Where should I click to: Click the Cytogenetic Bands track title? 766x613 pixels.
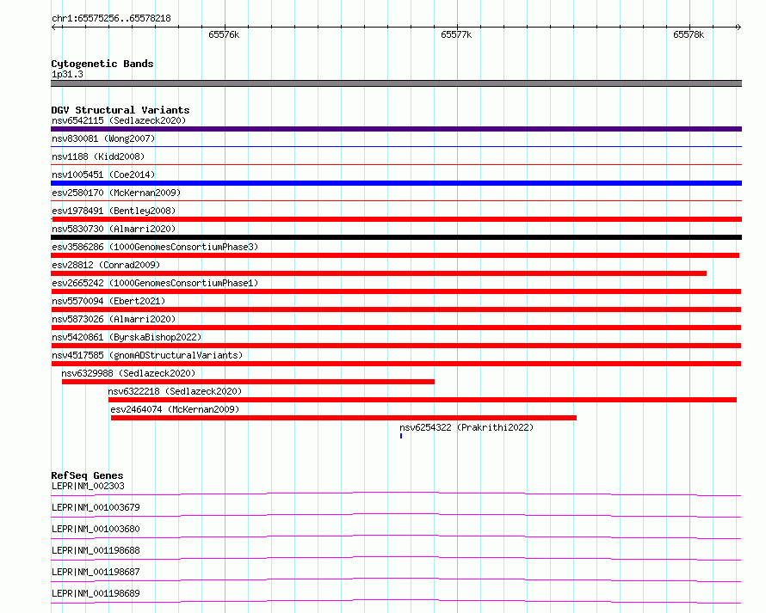[102, 64]
